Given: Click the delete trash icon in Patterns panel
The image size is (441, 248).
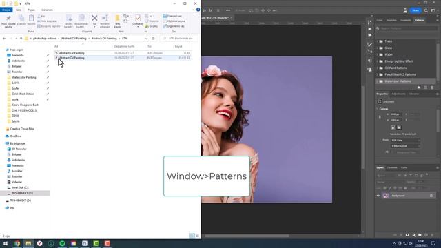Looking at the screenshot, I should tap(432, 87).
